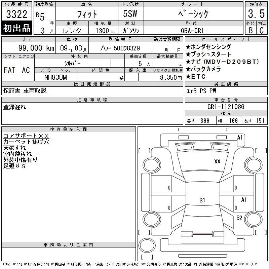Image resolution: width=269 pixels, height=269 pixels.
Task: Click the コアサポートXX inspector note
Action: [x=26, y=136]
